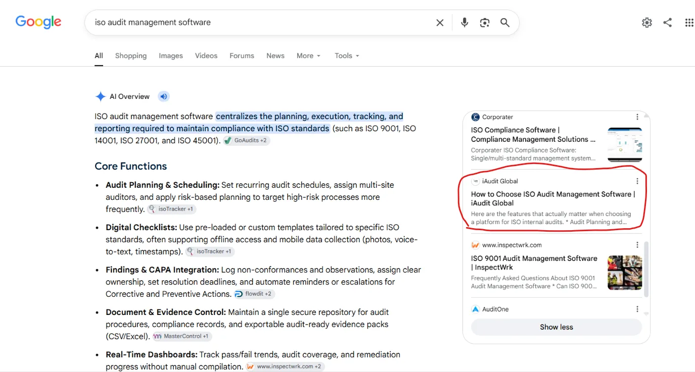Open How to Choose ISO Audit Management Software link
This screenshot has width=695, height=372.
[553, 198]
